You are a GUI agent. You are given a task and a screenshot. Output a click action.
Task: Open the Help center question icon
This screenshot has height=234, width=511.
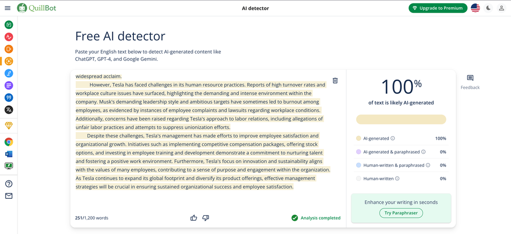click(9, 184)
